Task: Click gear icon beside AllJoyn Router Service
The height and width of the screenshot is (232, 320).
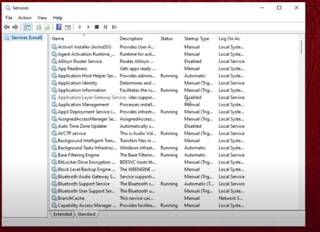Action: 54,61
